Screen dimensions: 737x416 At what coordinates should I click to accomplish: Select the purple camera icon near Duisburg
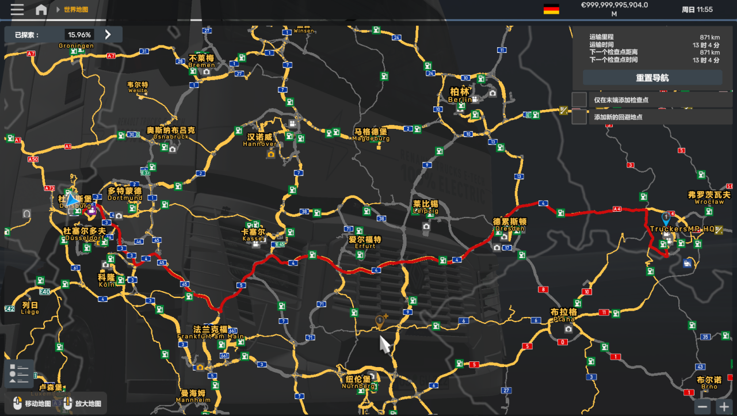pyautogui.click(x=91, y=211)
